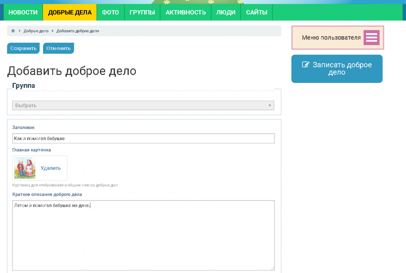Open the hamburger icon in Меню пользователя
This screenshot has height=273, width=406.
pos(371,38)
